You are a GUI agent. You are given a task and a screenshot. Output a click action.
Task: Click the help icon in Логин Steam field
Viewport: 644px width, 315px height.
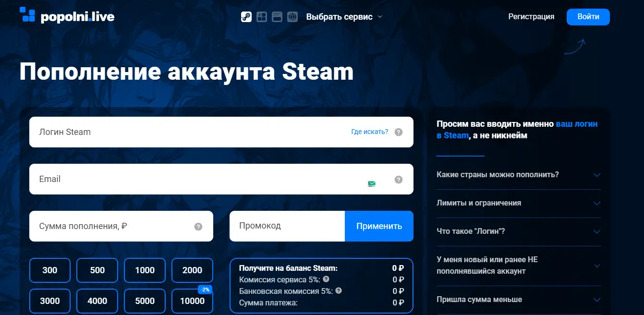tap(398, 132)
